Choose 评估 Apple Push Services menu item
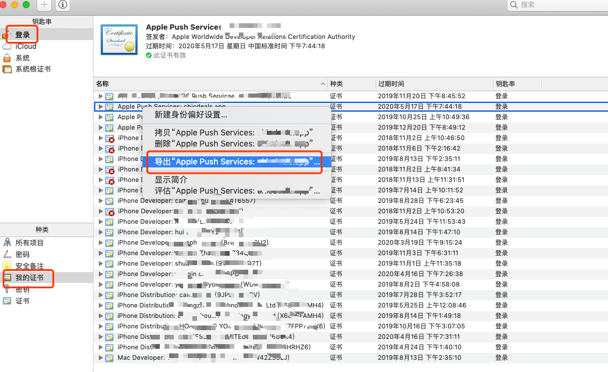Viewport: 608px width, 372px height. (237, 191)
